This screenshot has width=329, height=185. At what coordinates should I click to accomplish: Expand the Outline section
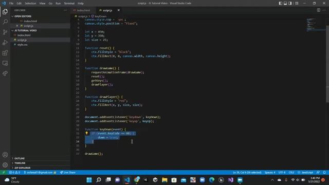pos(40,158)
